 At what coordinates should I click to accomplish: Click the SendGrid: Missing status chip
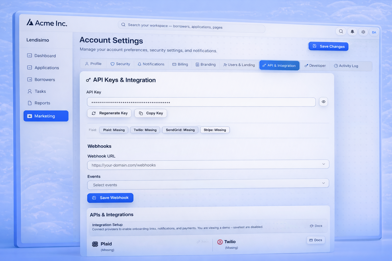[x=180, y=130]
